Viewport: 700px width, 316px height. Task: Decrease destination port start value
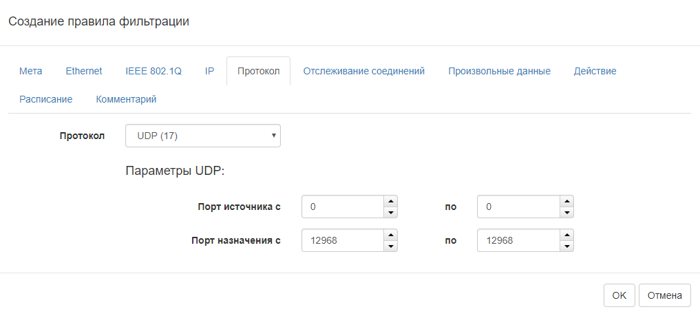390,246
